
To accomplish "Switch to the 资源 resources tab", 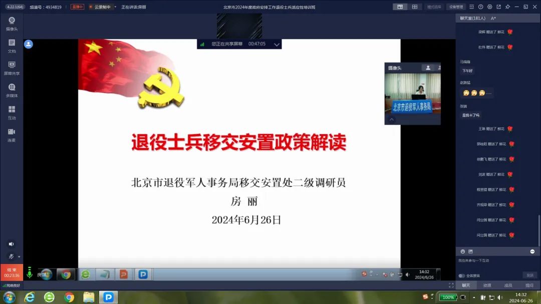I will (x=487, y=285).
